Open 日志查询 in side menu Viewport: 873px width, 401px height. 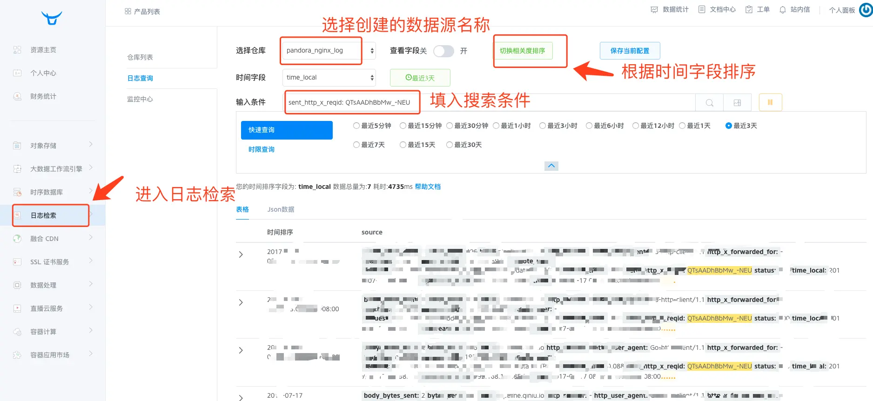tap(140, 78)
